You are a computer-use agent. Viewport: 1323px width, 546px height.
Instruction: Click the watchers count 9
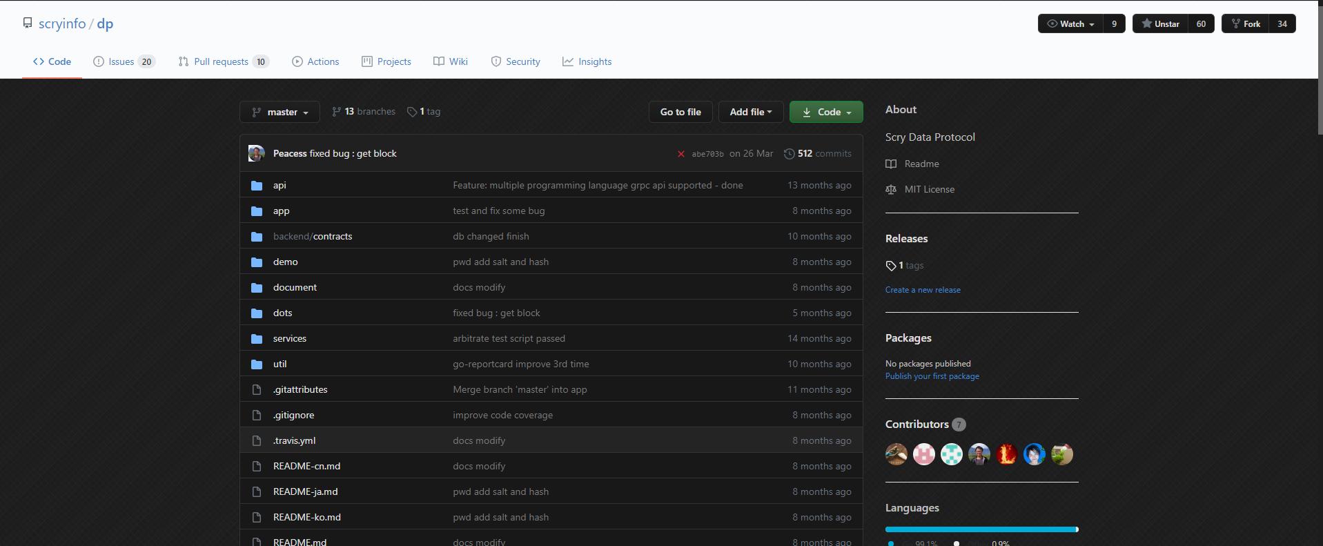click(1114, 23)
